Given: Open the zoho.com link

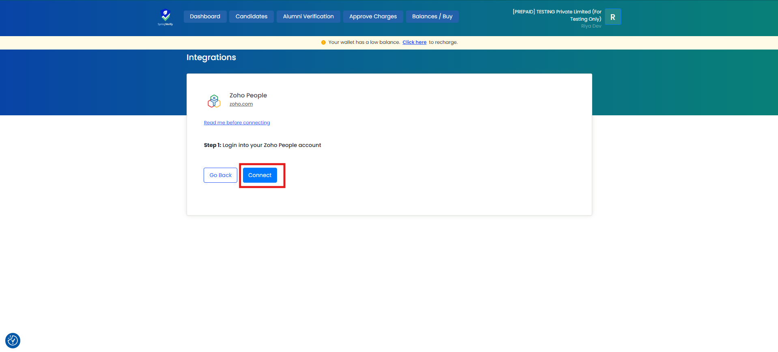Looking at the screenshot, I should tap(241, 104).
